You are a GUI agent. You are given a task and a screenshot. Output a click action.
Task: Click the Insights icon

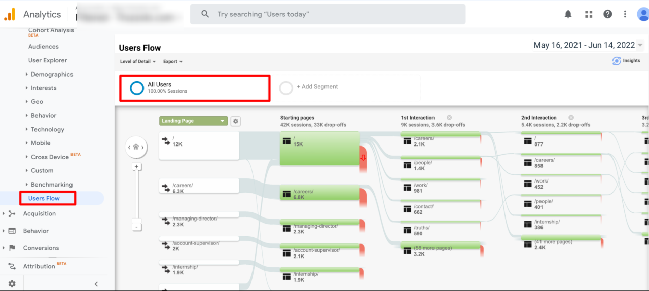[x=617, y=61]
